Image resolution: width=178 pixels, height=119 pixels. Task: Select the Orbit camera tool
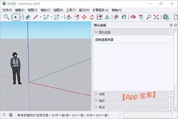(133, 17)
